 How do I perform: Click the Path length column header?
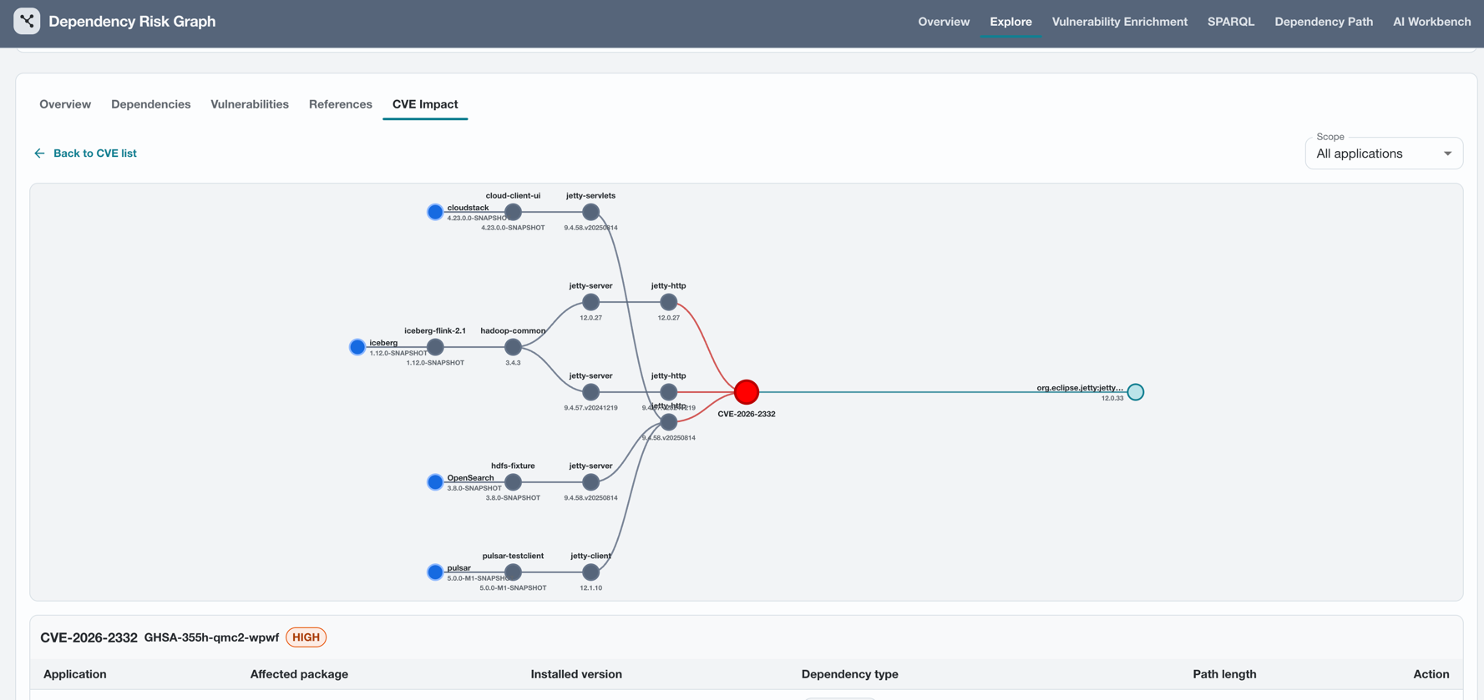[1224, 674]
